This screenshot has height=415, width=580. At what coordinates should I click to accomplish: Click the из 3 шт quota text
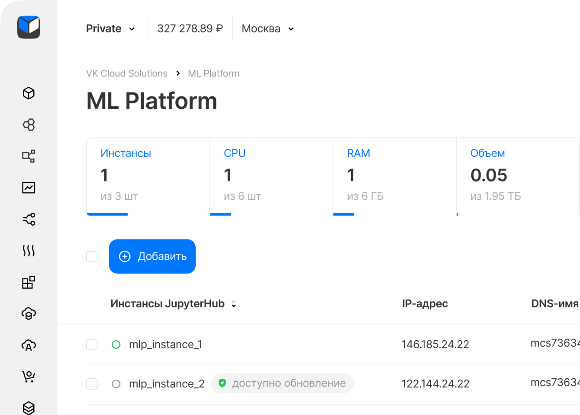coord(119,196)
